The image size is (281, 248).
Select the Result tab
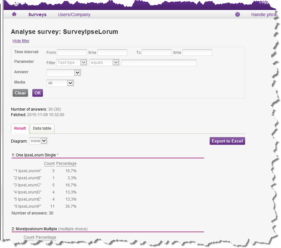pos(20,128)
